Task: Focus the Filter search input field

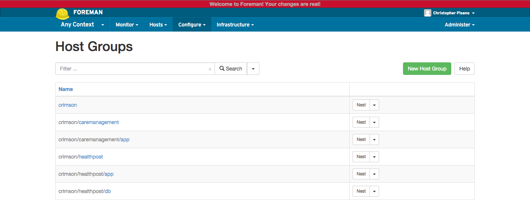Action: click(132, 69)
